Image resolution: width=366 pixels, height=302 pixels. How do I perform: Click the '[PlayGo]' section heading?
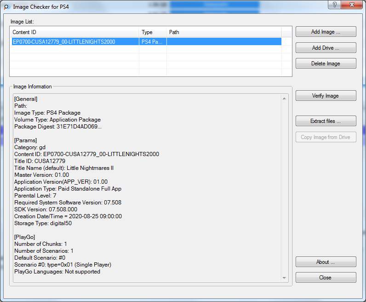click(24, 237)
